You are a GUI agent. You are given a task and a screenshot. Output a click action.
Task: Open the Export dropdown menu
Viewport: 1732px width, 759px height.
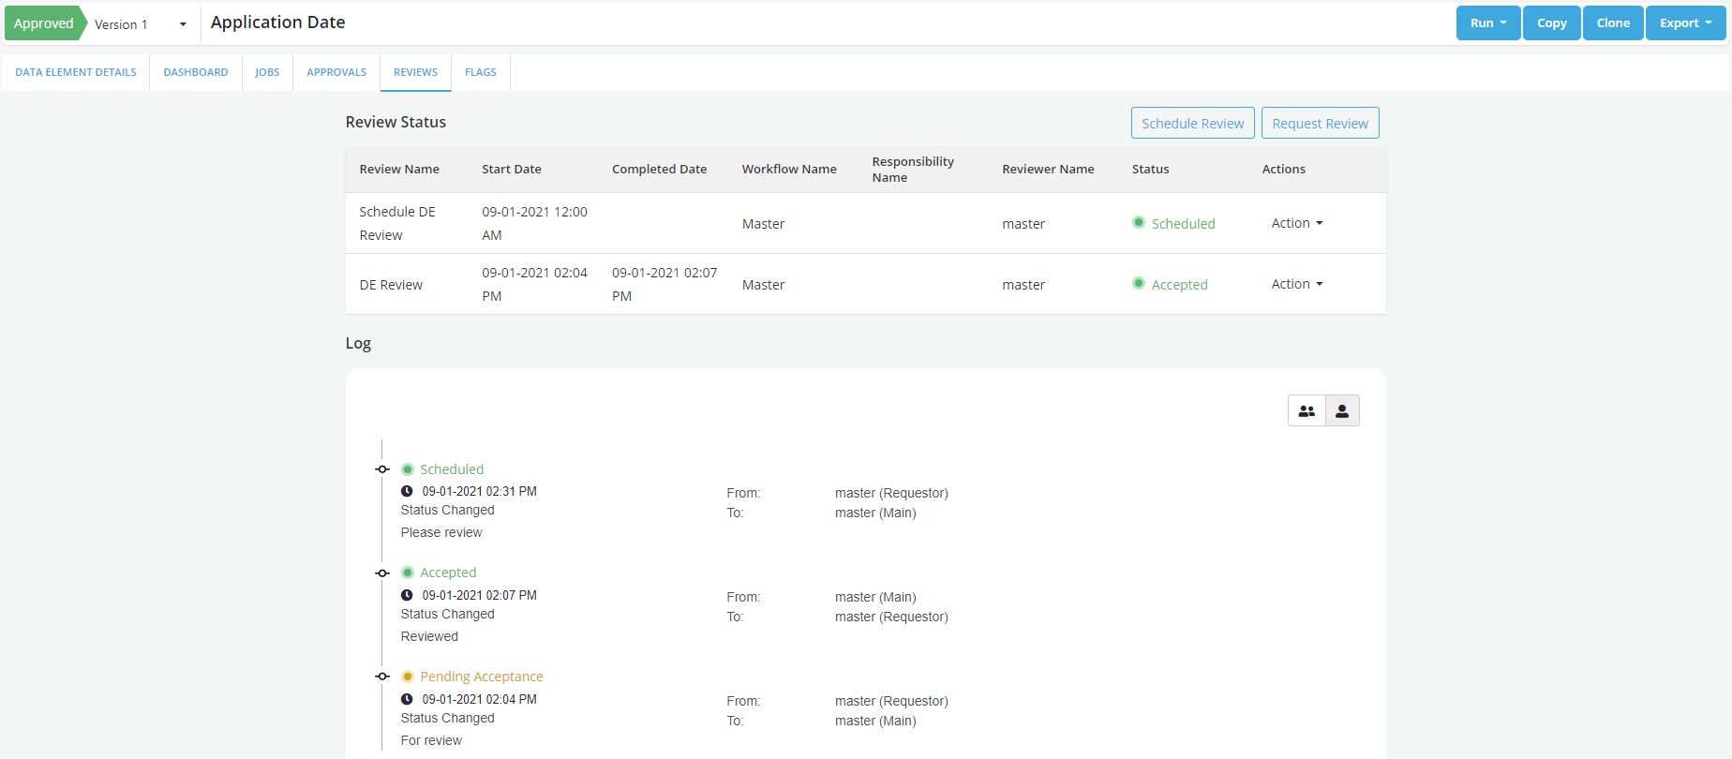point(1685,23)
